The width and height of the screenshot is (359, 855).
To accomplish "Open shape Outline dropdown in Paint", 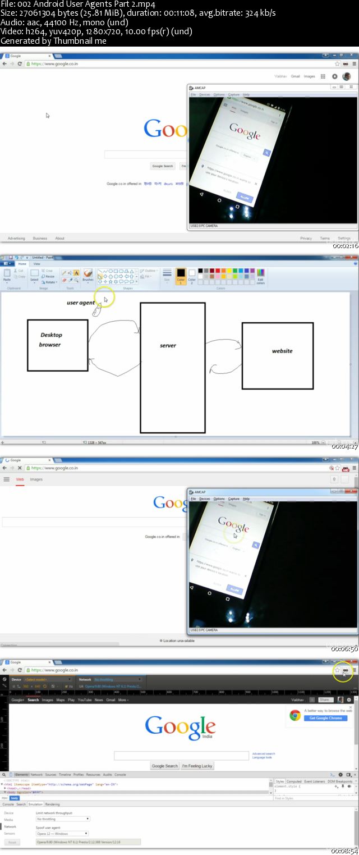I will coord(149,271).
